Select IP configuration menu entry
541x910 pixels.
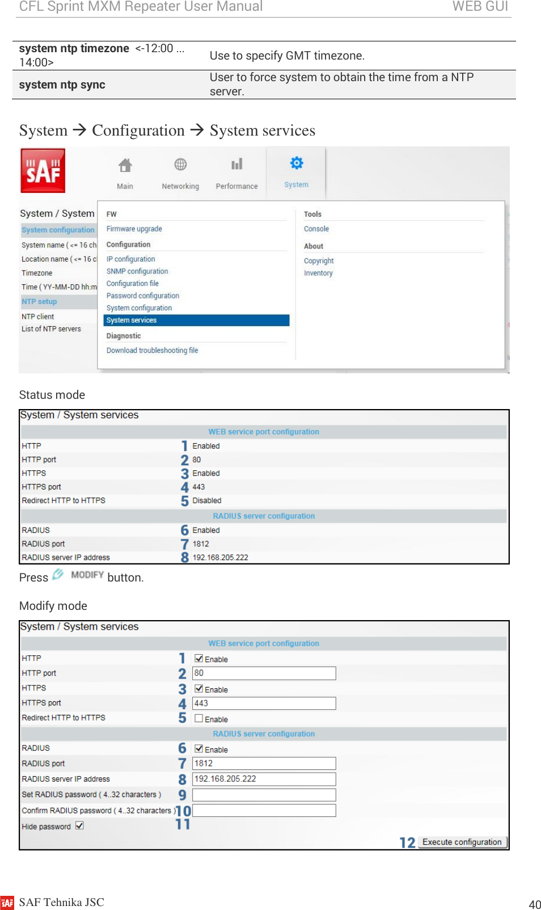click(x=130, y=259)
